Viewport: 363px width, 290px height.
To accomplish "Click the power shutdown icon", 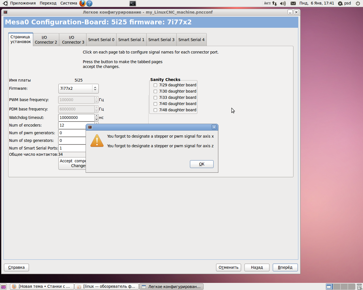I will click(x=358, y=3).
